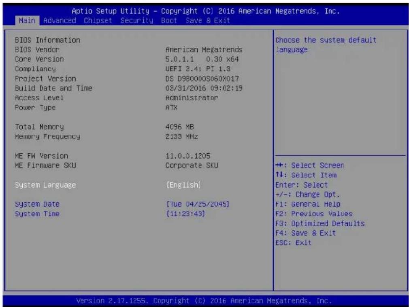Image resolution: width=409 pixels, height=307 pixels.
Task: Select the System Language label
Action: pos(45,185)
